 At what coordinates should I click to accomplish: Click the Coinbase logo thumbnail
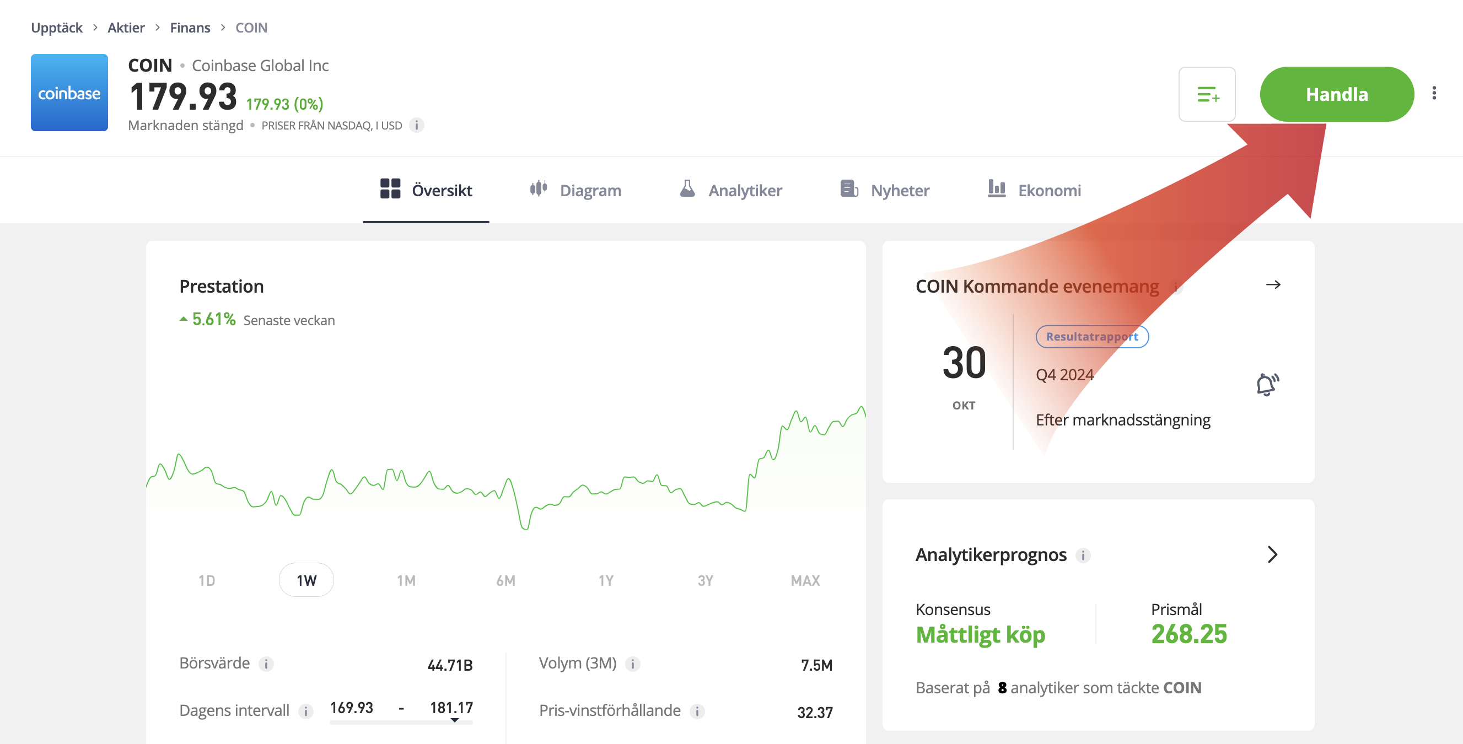pyautogui.click(x=69, y=93)
